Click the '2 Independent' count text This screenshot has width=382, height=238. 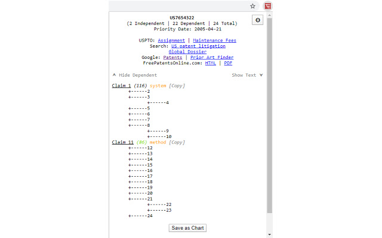pyautogui.click(x=147, y=24)
